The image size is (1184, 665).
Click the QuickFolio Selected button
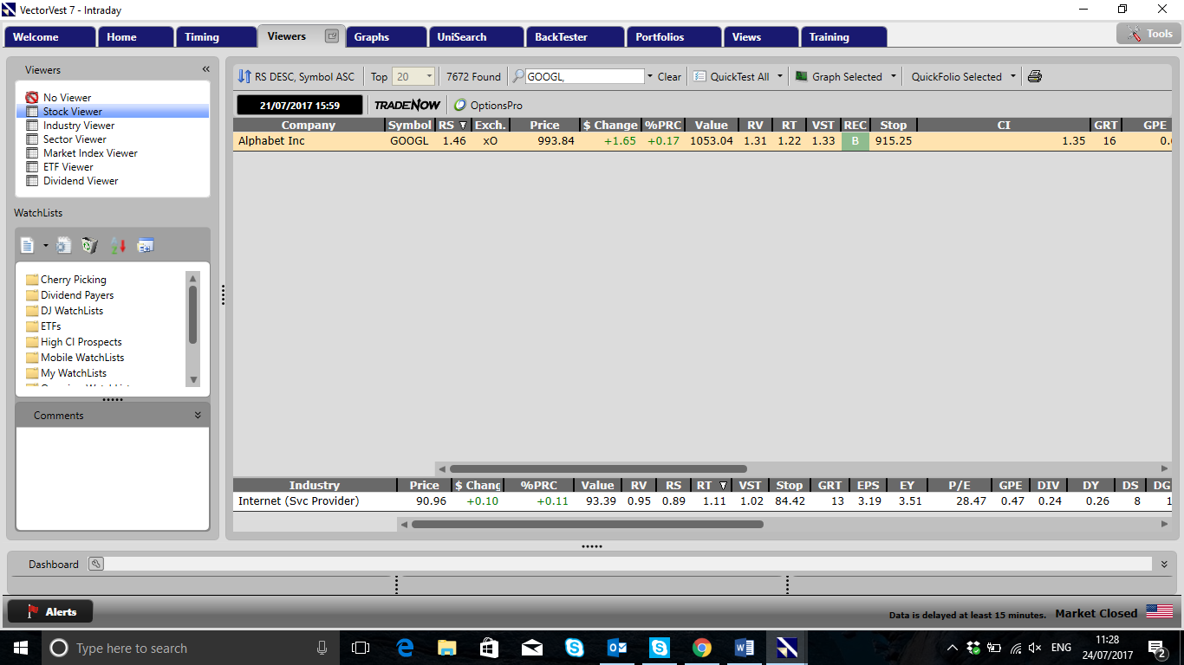(956, 76)
